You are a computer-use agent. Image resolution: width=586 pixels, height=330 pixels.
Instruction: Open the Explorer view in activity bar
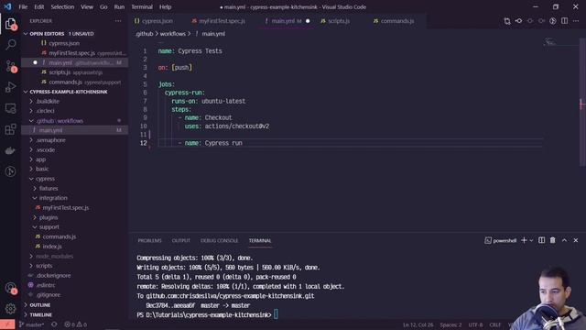(x=10, y=24)
